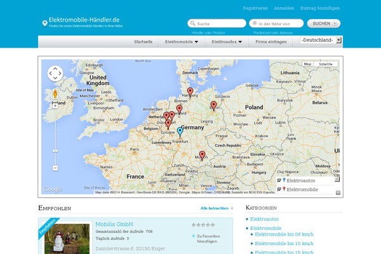Open the red marker at Berlin

click(213, 106)
